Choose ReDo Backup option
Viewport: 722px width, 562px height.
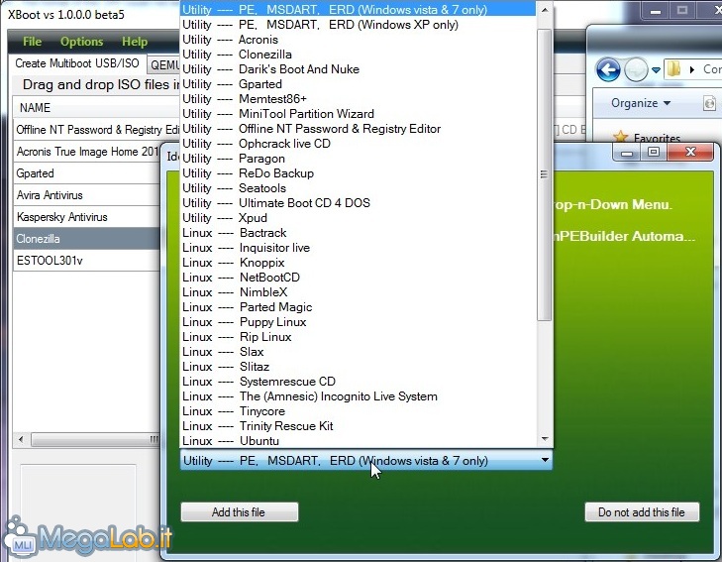(359, 173)
